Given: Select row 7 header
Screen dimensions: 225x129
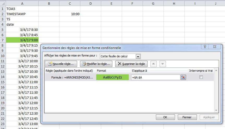Looking at the screenshot, I should tap(3, 40).
